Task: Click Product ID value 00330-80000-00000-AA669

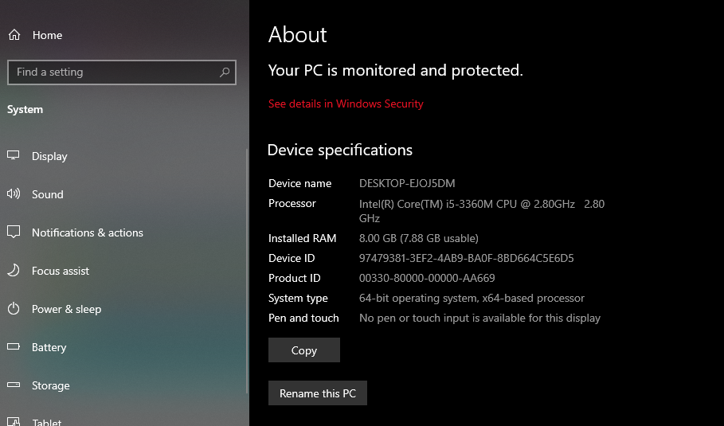Action: [x=427, y=278]
